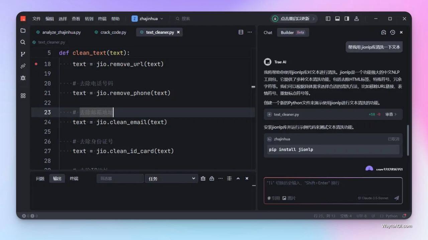The image size is (428, 240).
Task: Open the 任务 output channel dropdown
Action: pyautogui.click(x=171, y=179)
